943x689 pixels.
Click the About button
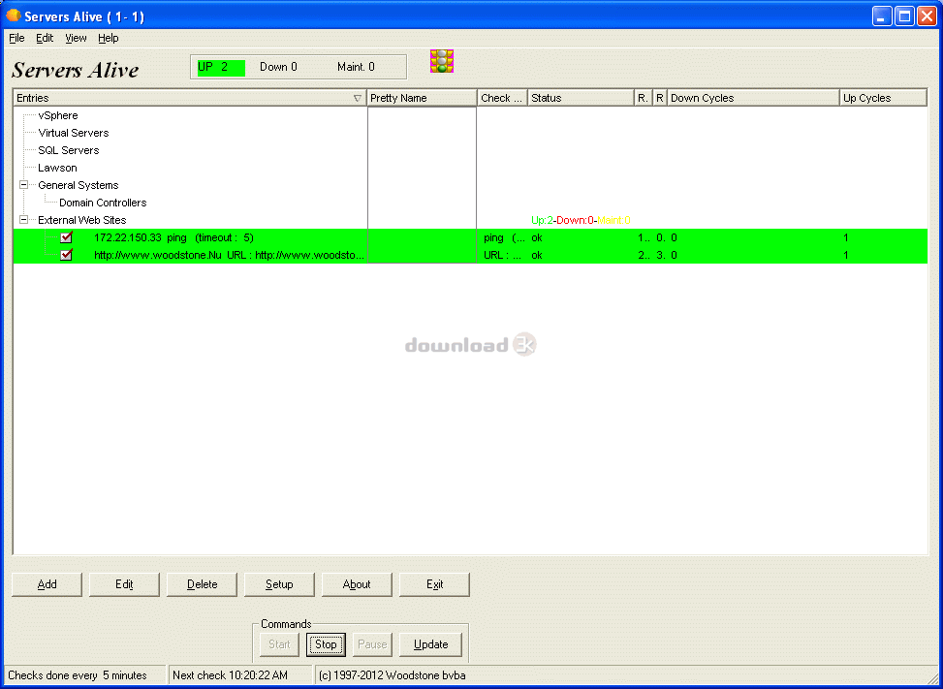click(357, 584)
